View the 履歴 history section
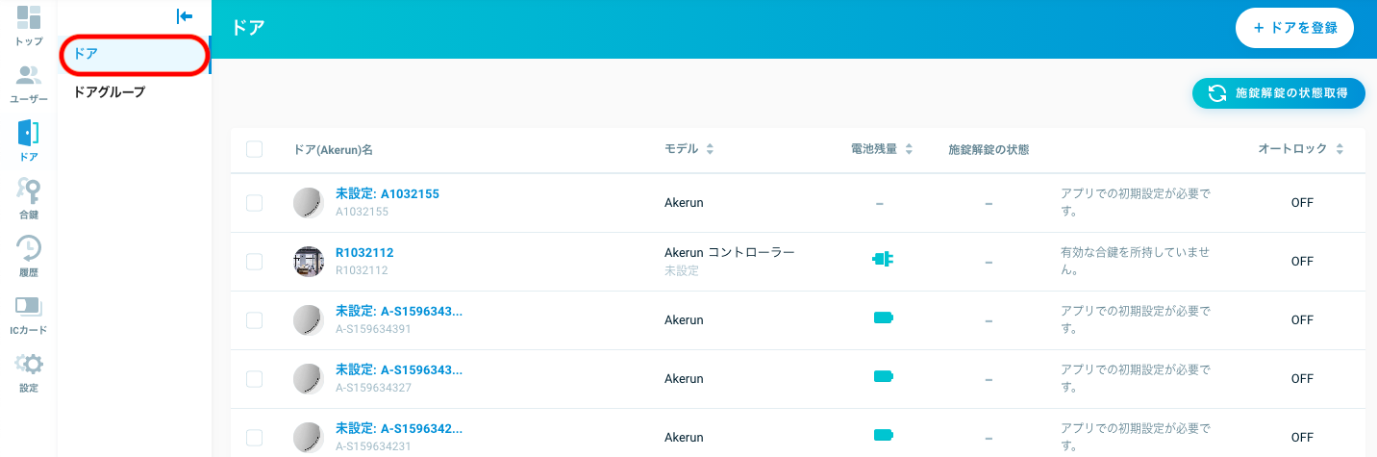Viewport: 1377px width, 457px height. click(x=29, y=257)
